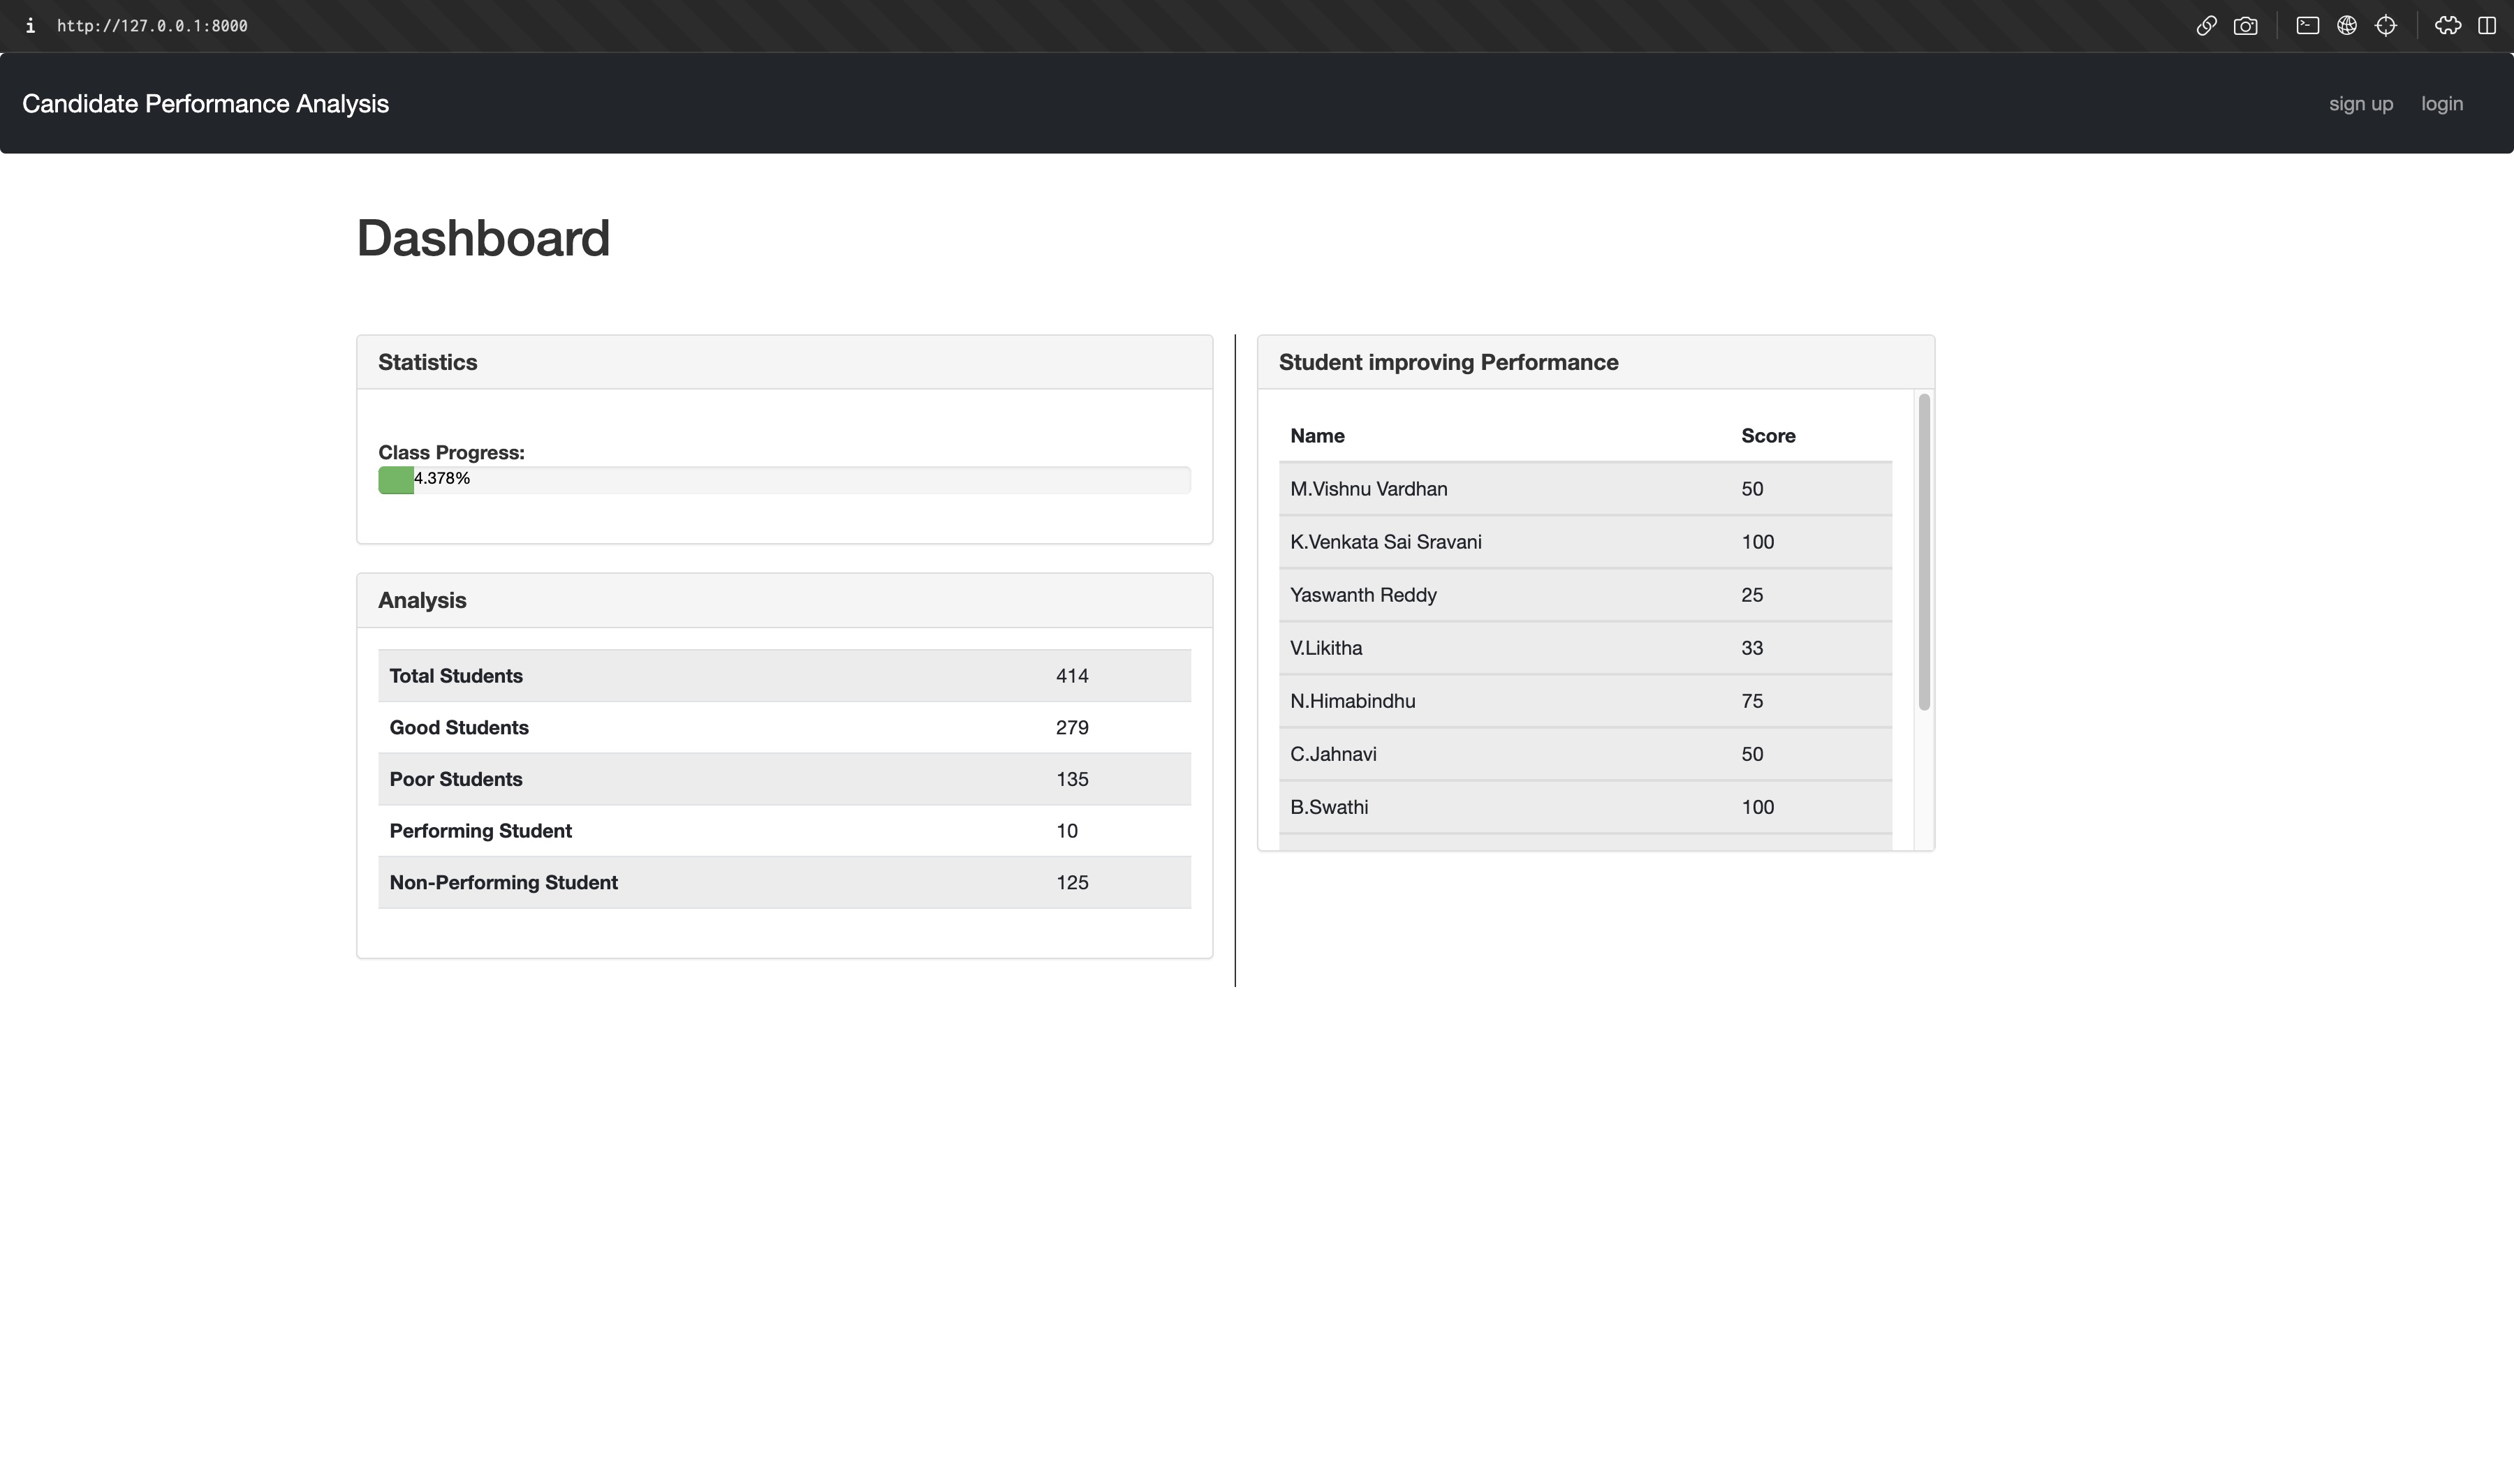Click the Class Progress label

click(x=451, y=453)
